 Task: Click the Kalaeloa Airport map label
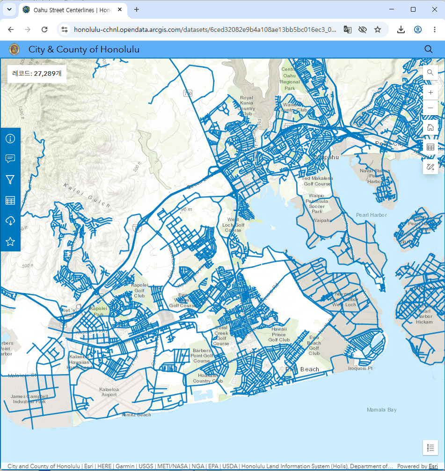(x=109, y=392)
